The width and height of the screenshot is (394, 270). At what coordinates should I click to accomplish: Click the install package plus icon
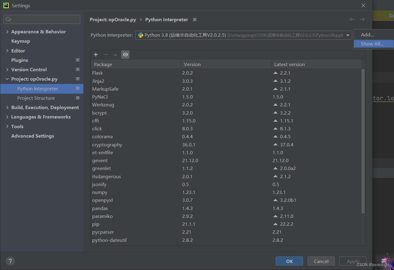pos(96,55)
